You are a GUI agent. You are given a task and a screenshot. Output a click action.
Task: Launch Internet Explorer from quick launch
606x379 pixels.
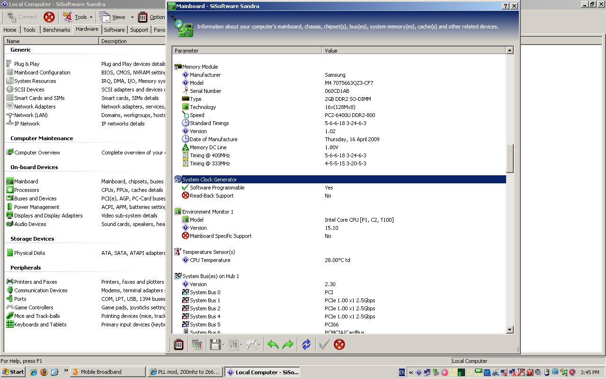point(33,372)
